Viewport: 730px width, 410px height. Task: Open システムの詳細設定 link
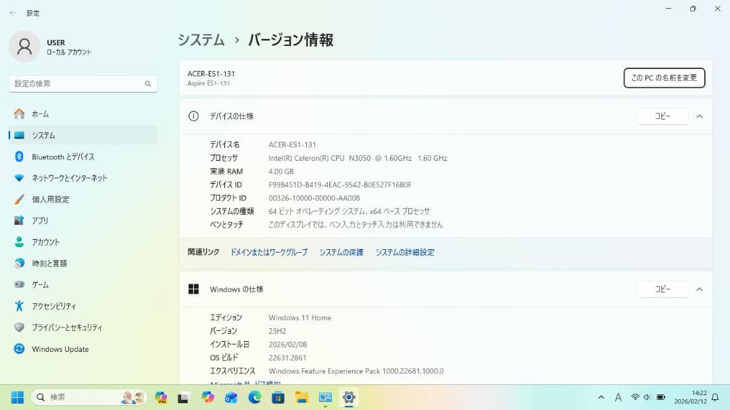405,252
